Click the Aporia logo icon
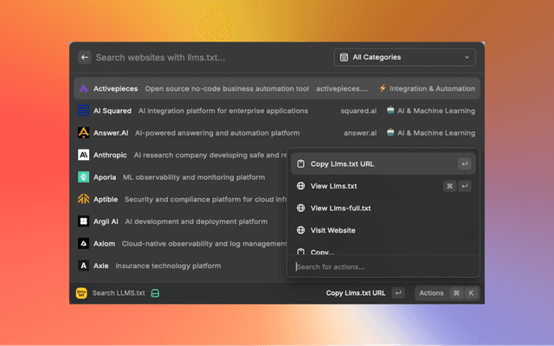 click(84, 177)
